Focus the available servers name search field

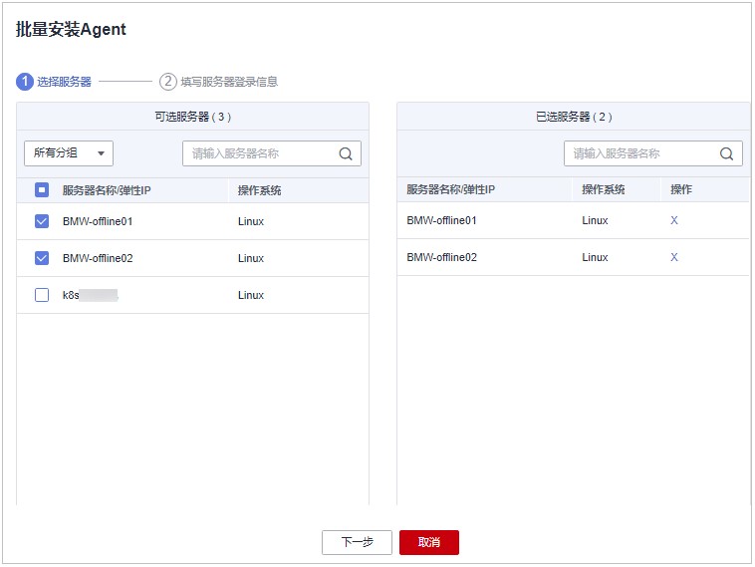click(x=259, y=153)
